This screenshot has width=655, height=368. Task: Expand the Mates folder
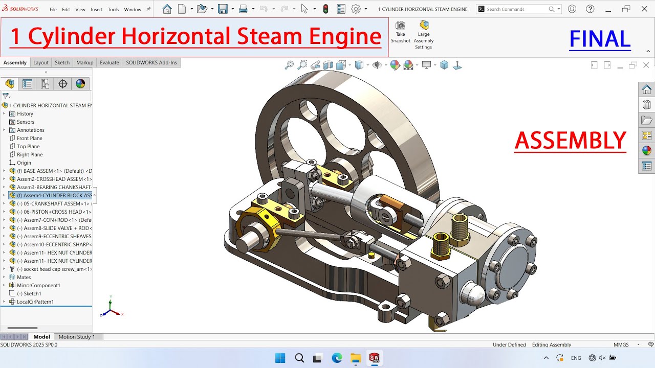click(x=4, y=277)
